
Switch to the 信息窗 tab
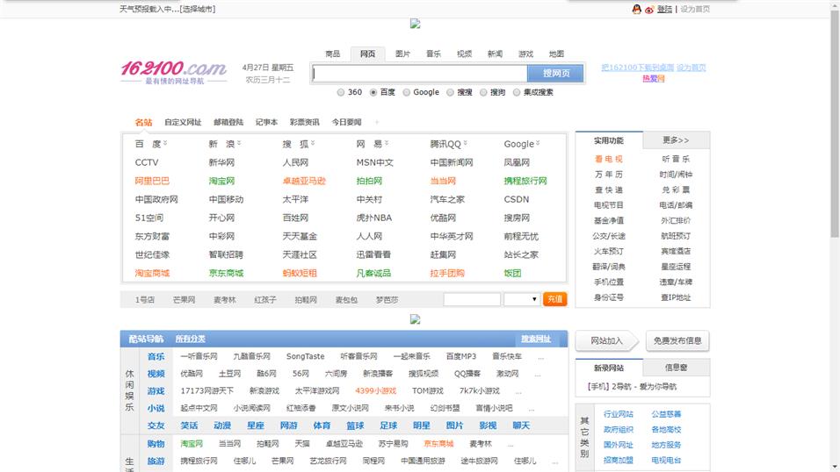[x=676, y=368]
